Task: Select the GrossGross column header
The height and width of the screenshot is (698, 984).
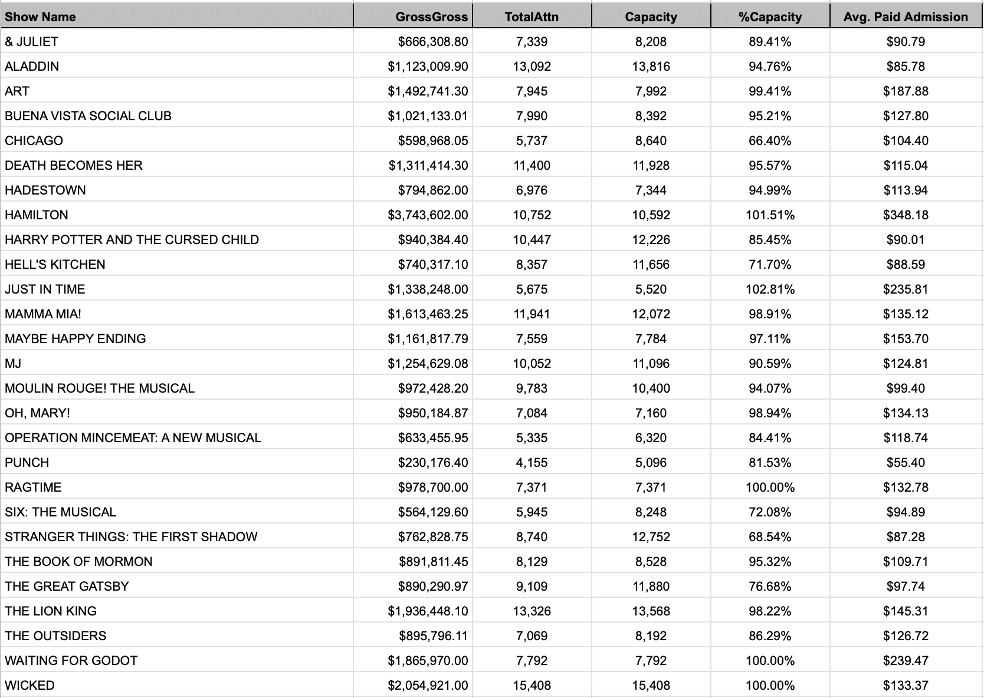Action: coord(431,17)
